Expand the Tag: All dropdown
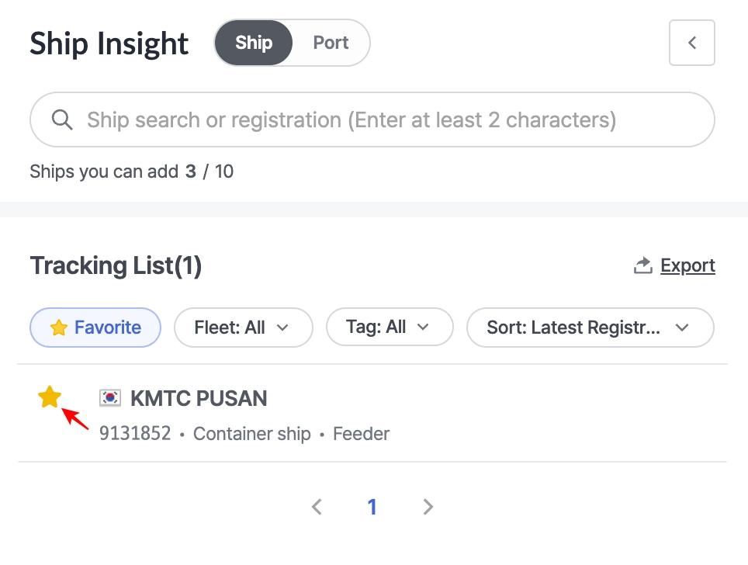748x565 pixels. [x=389, y=328]
